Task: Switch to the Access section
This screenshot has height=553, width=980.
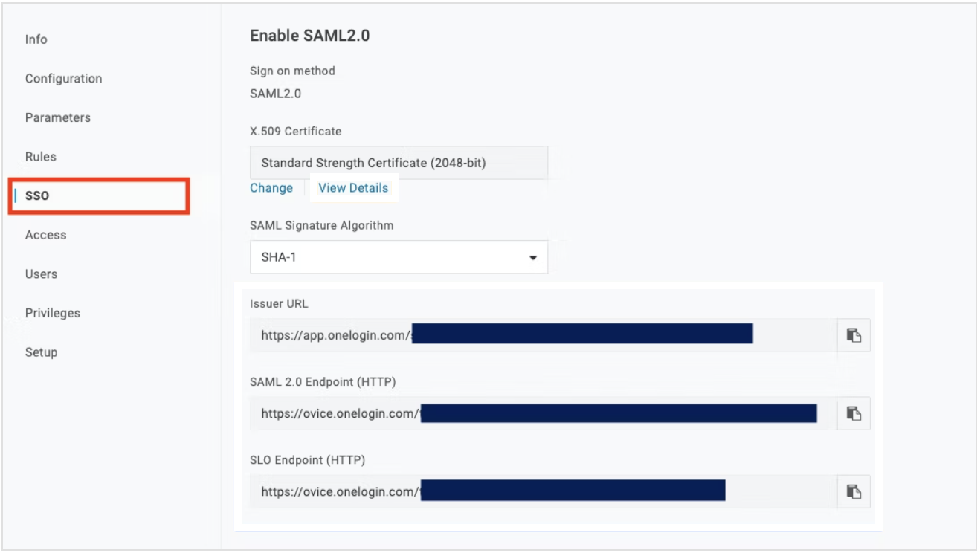Action: (46, 235)
